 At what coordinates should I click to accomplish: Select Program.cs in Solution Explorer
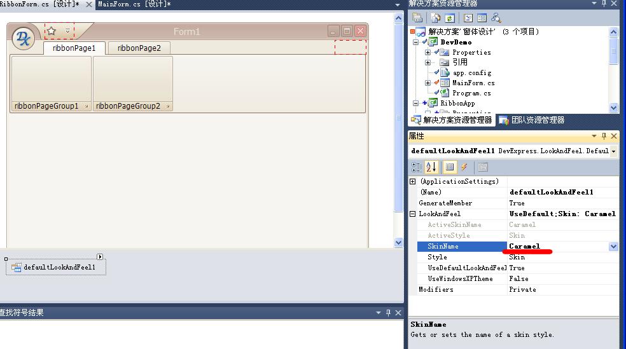click(471, 93)
